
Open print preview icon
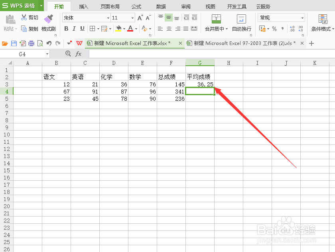(40, 43)
